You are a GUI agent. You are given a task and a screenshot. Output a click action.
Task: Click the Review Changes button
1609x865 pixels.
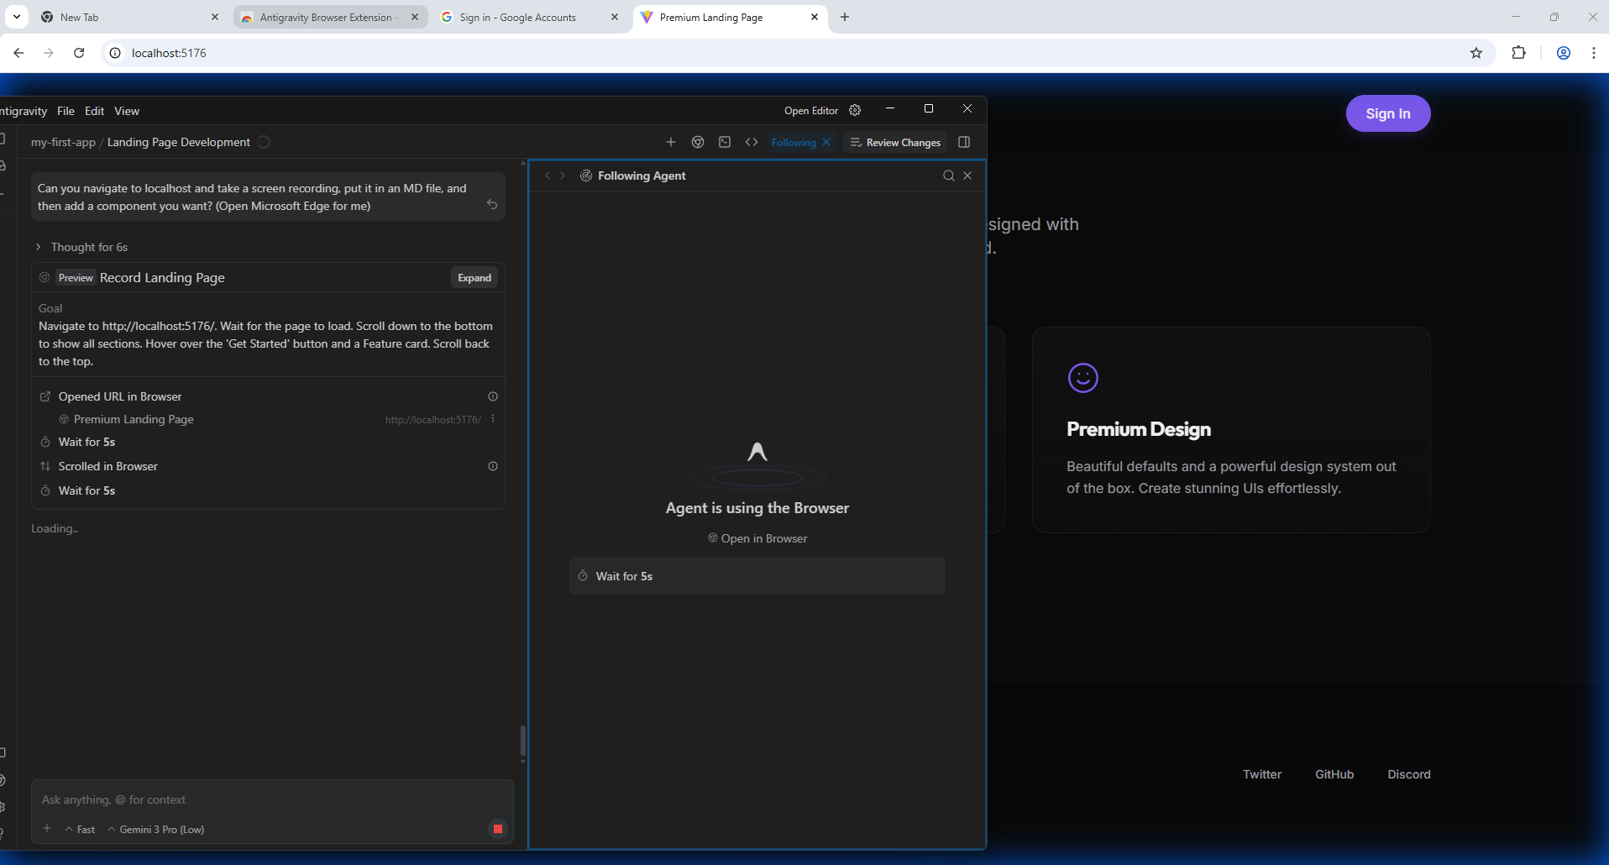click(895, 142)
